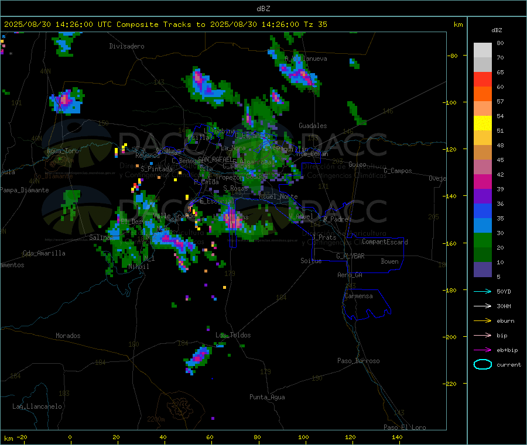
Task: Click the cyan 'current' oval symbol
Action: (482, 364)
